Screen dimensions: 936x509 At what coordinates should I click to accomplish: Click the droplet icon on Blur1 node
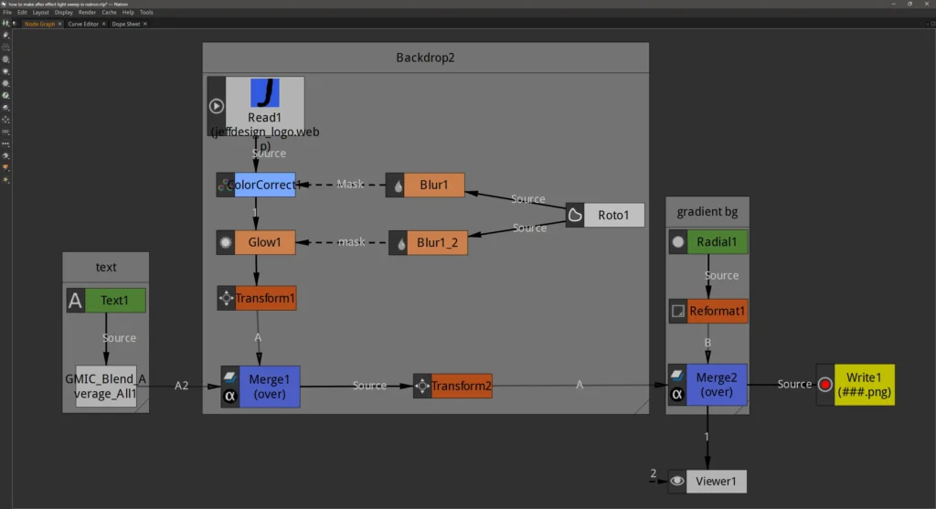tap(399, 185)
